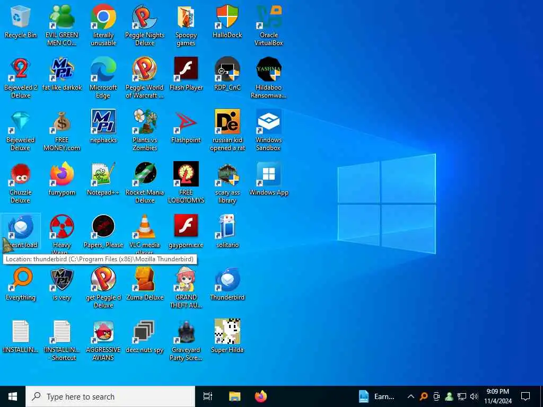Launch Chuzzle Deluxe icon
Screen dimensions: 543x407
(x=21, y=183)
